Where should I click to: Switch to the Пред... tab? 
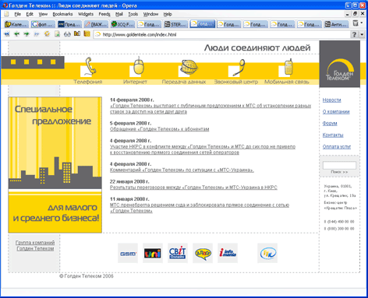[x=69, y=24]
